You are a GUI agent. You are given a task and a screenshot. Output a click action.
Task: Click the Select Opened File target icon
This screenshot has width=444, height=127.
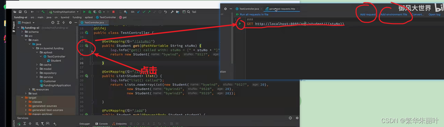[x=53, y=22]
